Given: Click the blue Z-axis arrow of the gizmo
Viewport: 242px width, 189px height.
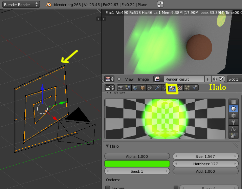Looking at the screenshot, I should pyautogui.click(x=42, y=87).
